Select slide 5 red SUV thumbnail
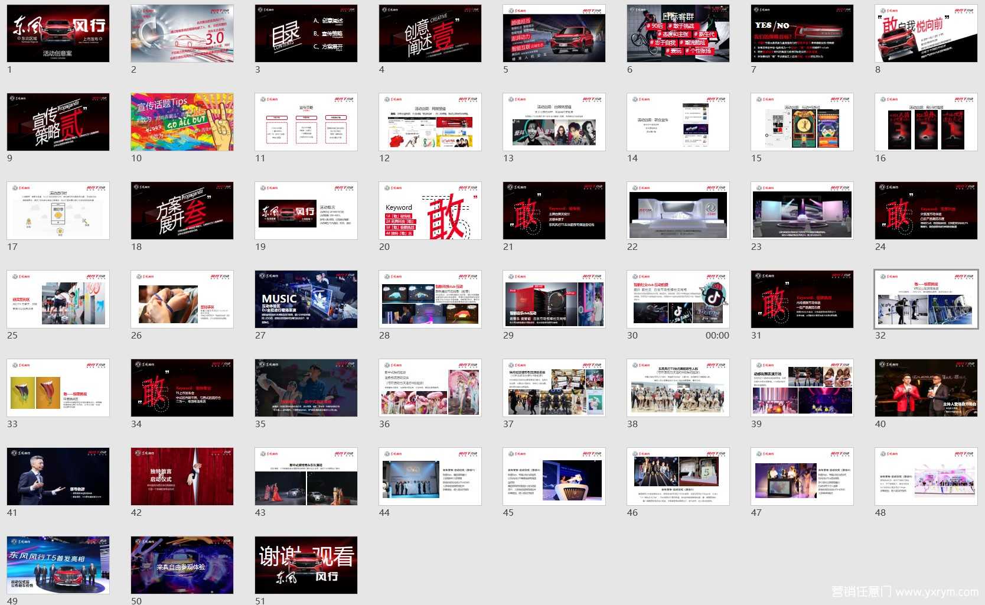Image resolution: width=985 pixels, height=605 pixels. (554, 33)
